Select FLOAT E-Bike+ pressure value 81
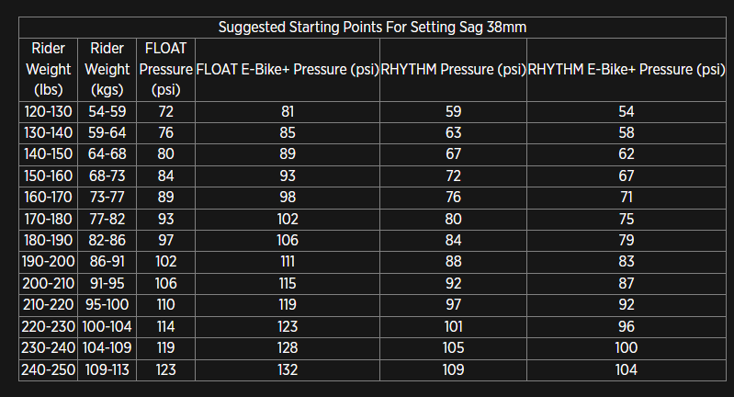Viewport: 734px width, 397px height. pyautogui.click(x=288, y=111)
